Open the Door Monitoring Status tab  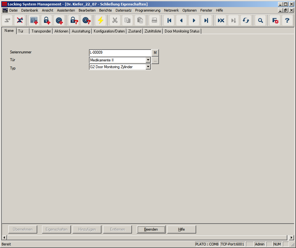(182, 31)
